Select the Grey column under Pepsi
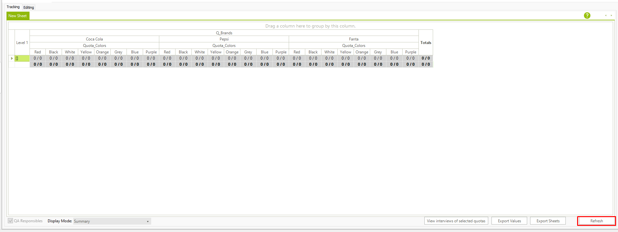 click(248, 52)
